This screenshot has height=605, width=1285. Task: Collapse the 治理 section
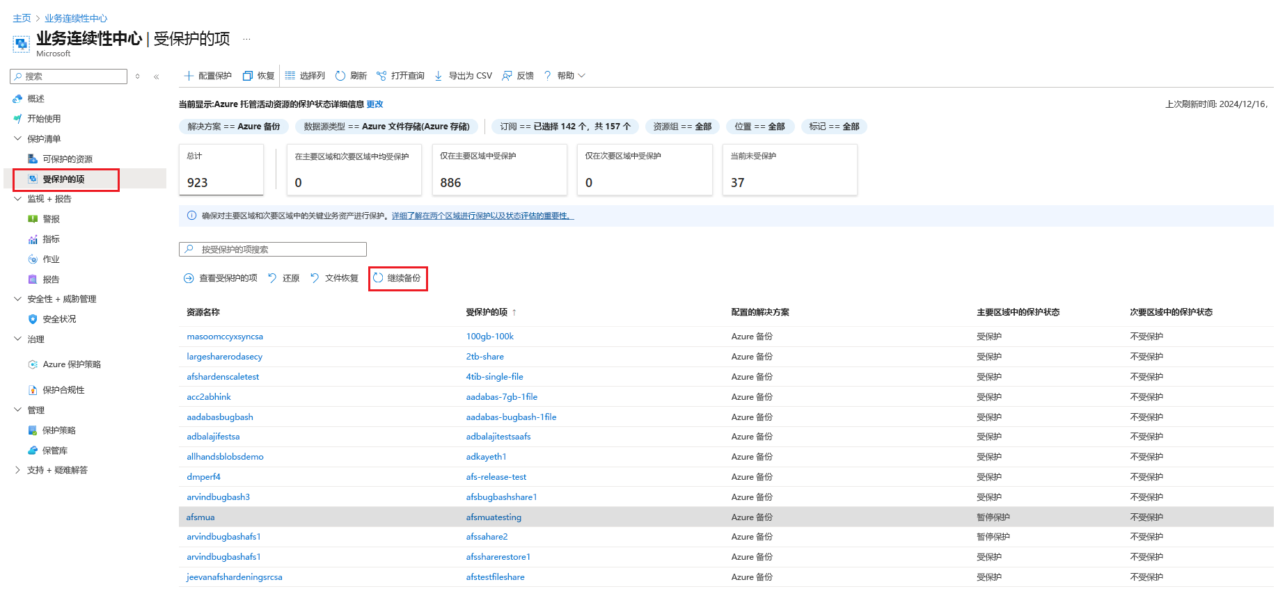[17, 339]
